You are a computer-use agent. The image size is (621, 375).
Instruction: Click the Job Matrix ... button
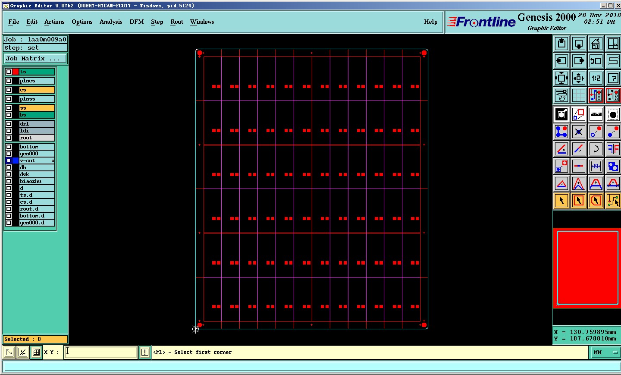[35, 58]
